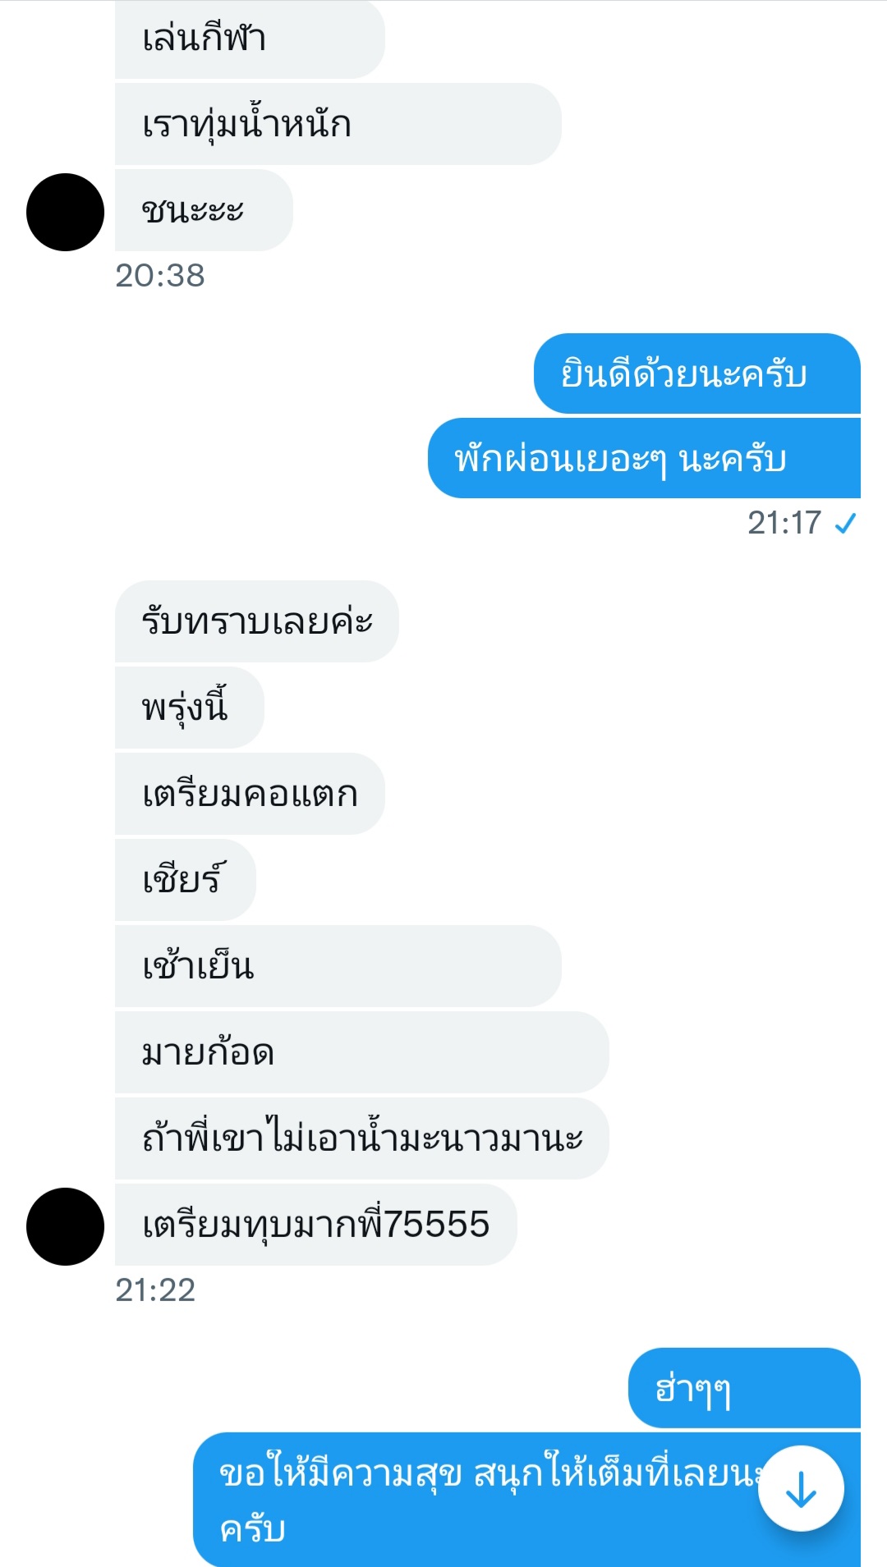Viewport: 887px width, 1567px height.
Task: Select the message 'มายก้อด'
Action: 361,1052
